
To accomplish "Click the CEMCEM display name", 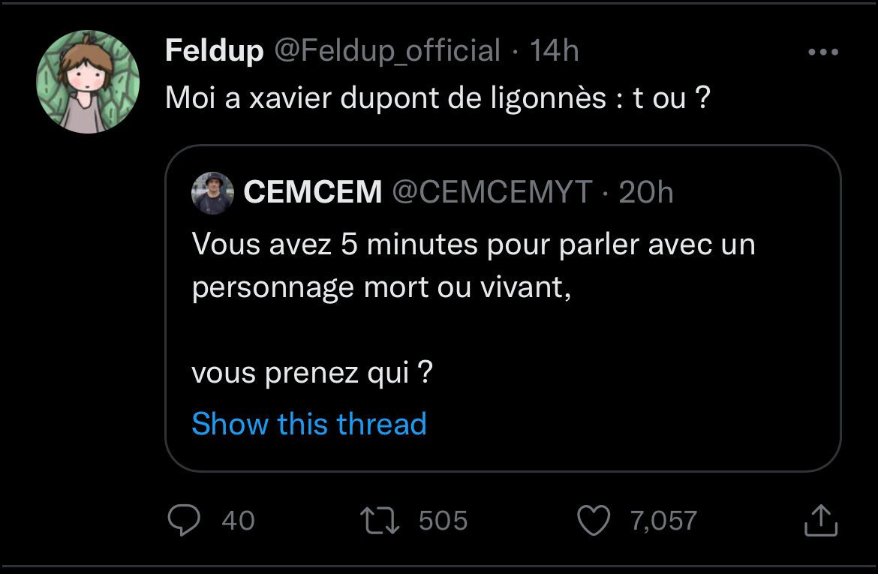I will (313, 193).
